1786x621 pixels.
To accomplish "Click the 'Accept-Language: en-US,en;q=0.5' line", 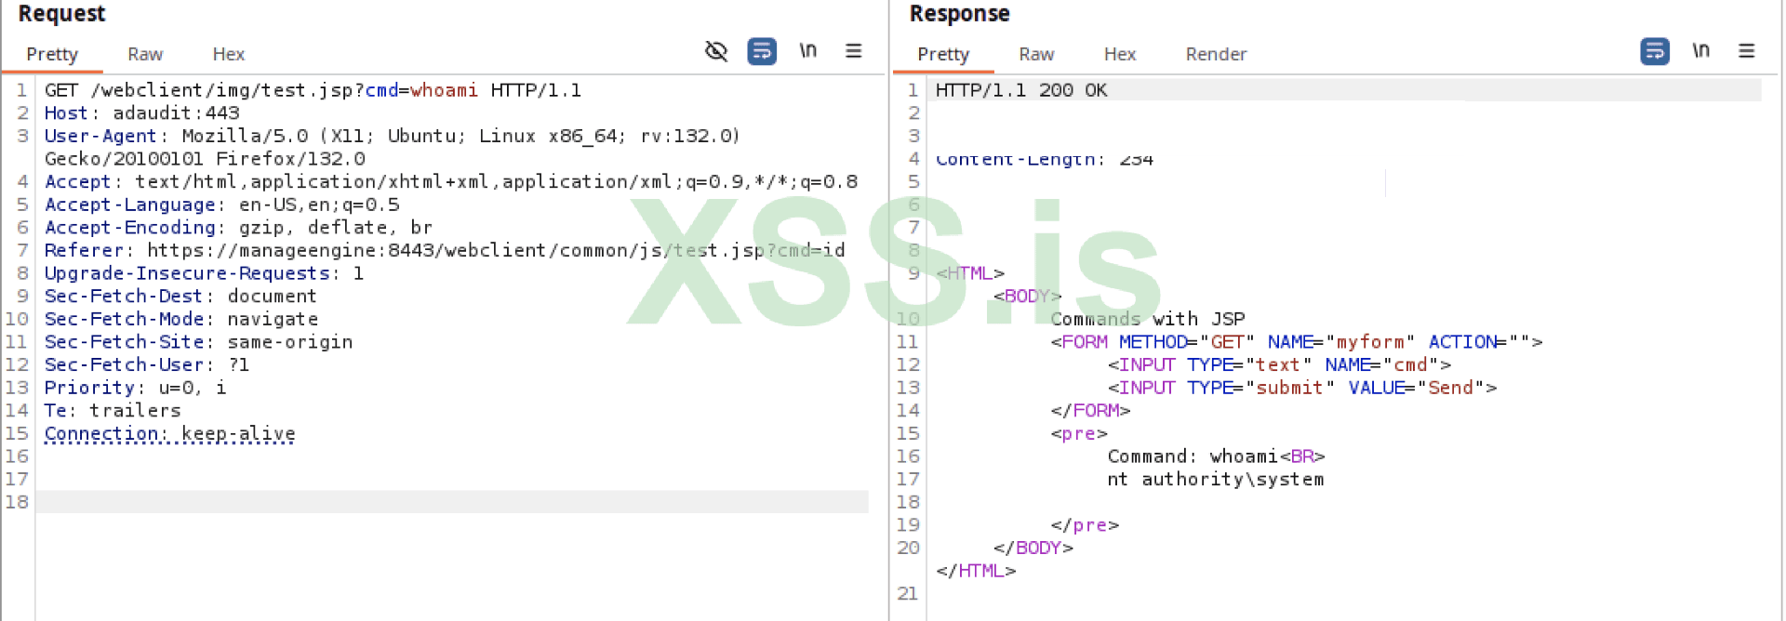I will [221, 205].
